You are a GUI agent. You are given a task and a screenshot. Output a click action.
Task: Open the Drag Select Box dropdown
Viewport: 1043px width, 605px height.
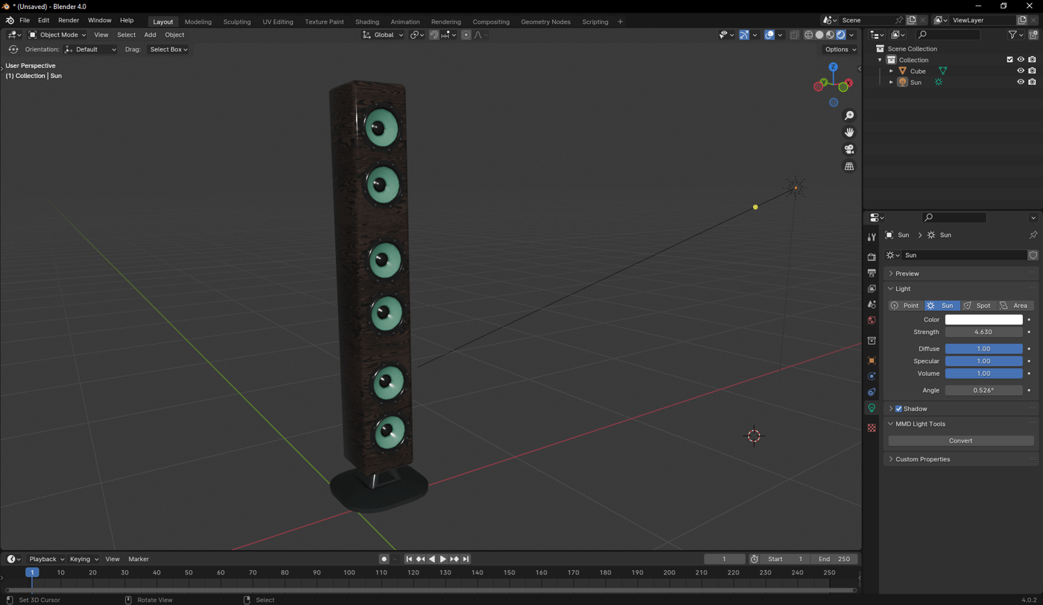(168, 49)
